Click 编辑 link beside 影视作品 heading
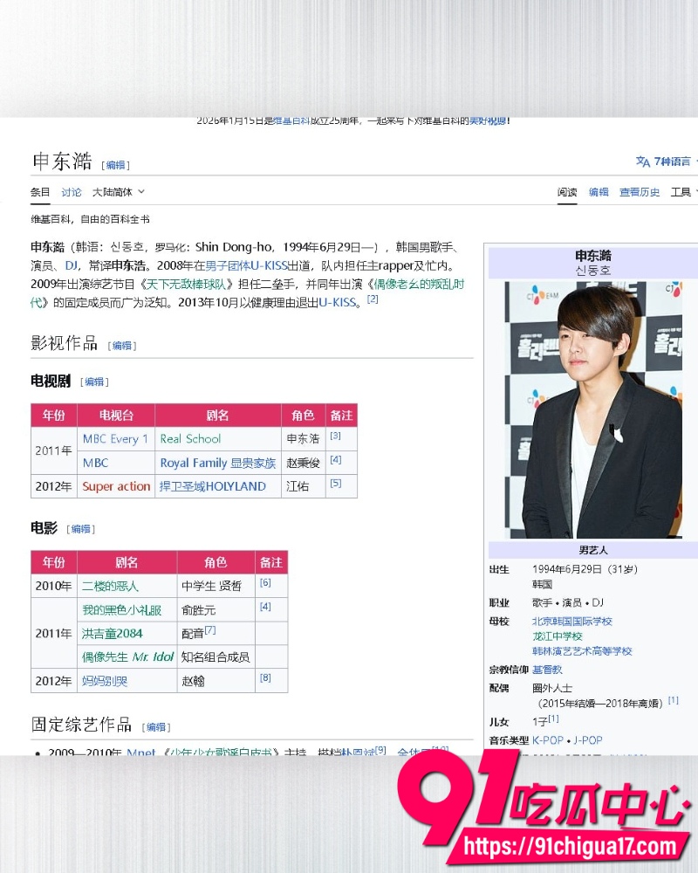Image resolution: width=698 pixels, height=873 pixels. tap(122, 346)
